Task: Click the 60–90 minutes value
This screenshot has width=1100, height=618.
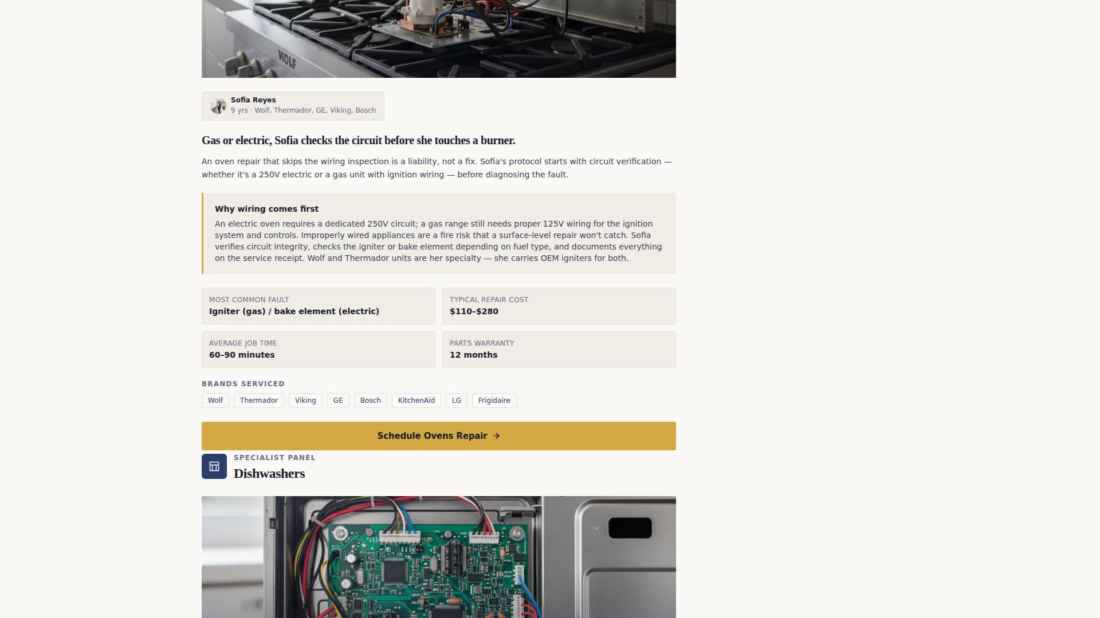Action: point(242,355)
